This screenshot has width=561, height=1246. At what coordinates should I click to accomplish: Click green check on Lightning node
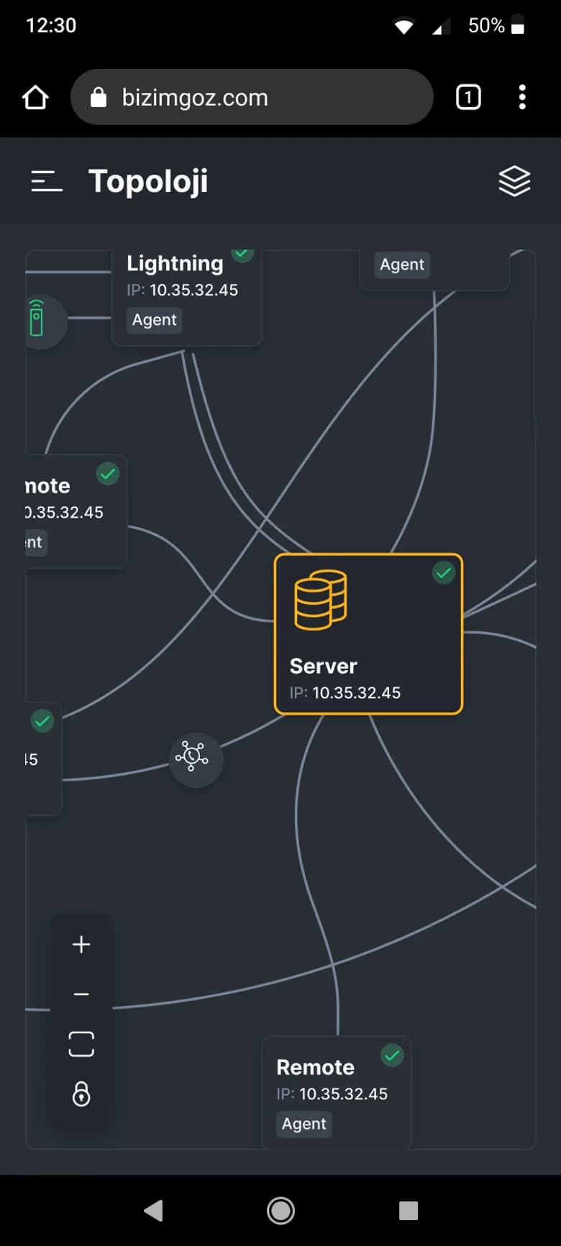pyautogui.click(x=242, y=255)
